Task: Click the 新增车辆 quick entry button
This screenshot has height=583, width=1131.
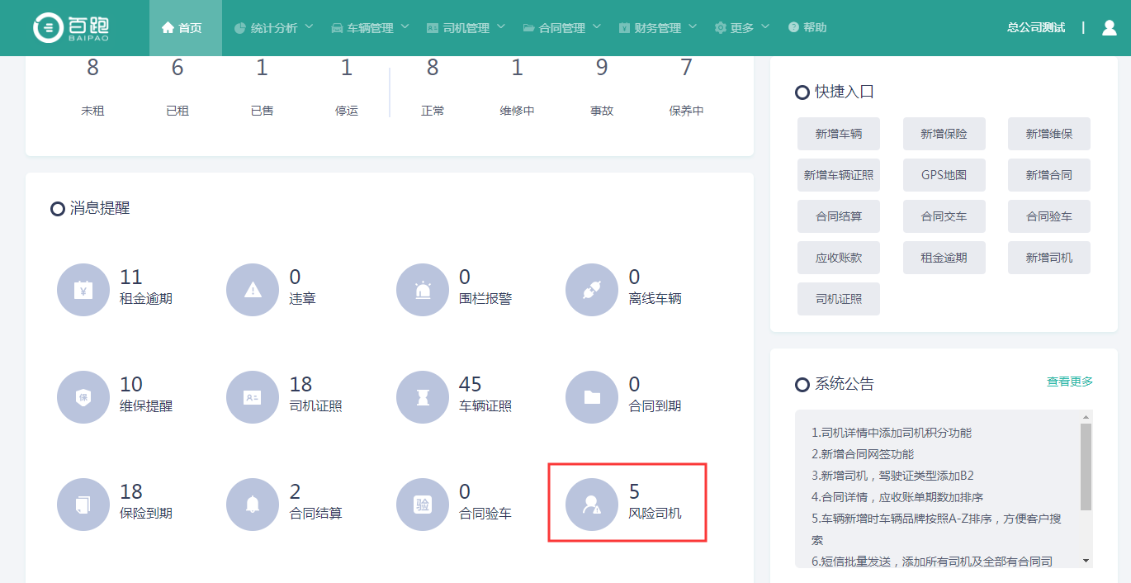Action: [838, 134]
